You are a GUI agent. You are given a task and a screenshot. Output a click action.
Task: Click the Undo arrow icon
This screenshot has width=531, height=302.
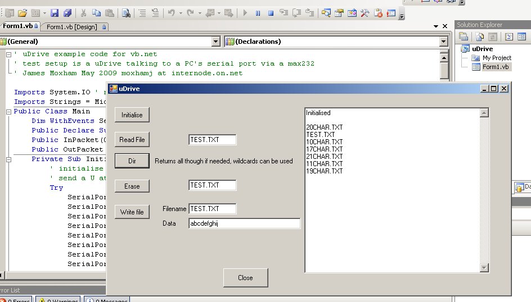(172, 13)
